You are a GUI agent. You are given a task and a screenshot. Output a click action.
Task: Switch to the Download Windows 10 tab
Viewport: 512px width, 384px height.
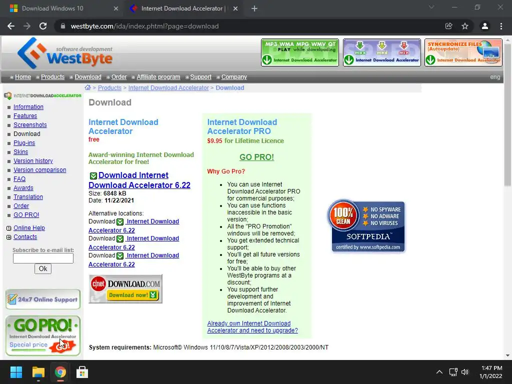tap(62, 8)
